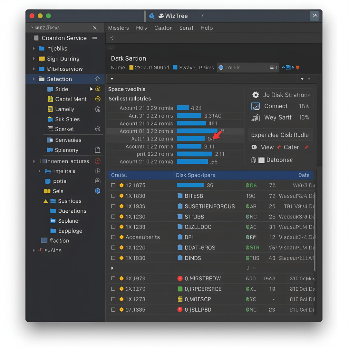Expand the Sign Durrins tree node

pos(34,59)
